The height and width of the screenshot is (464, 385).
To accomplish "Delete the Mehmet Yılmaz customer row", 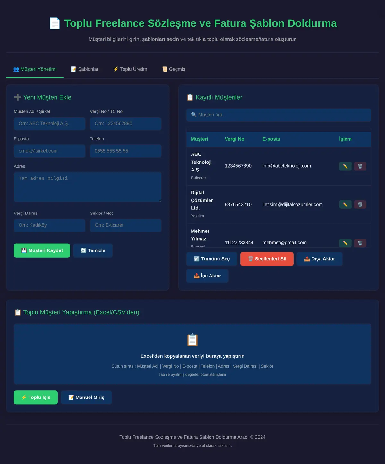I will [x=360, y=243].
